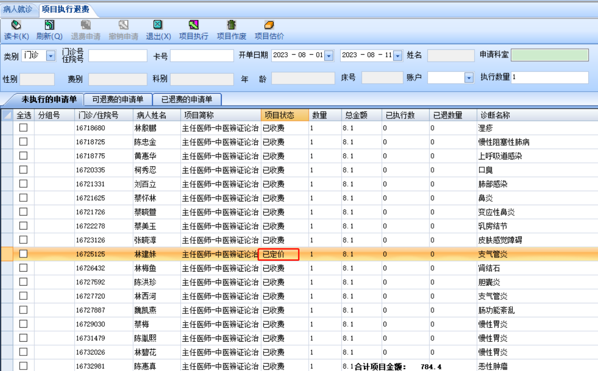598x371 pixels.
Task: Tick the checkbox for 陈忠金 row
Action: (23, 142)
